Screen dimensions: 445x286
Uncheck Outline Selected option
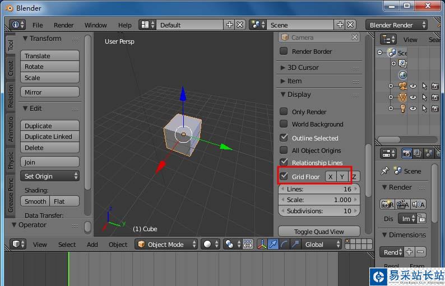coord(284,138)
